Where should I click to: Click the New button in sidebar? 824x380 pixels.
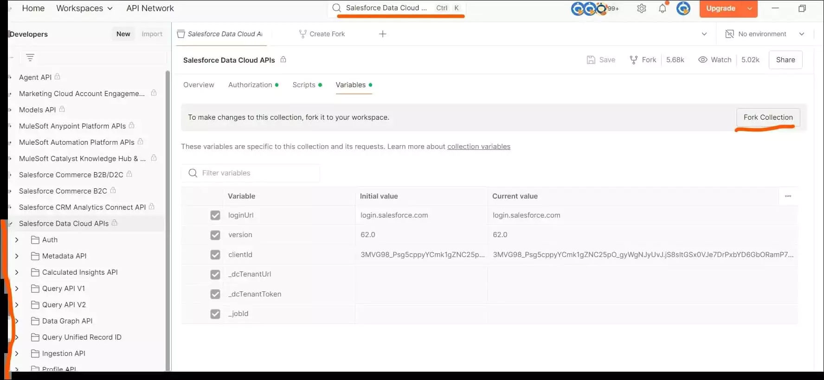point(123,34)
